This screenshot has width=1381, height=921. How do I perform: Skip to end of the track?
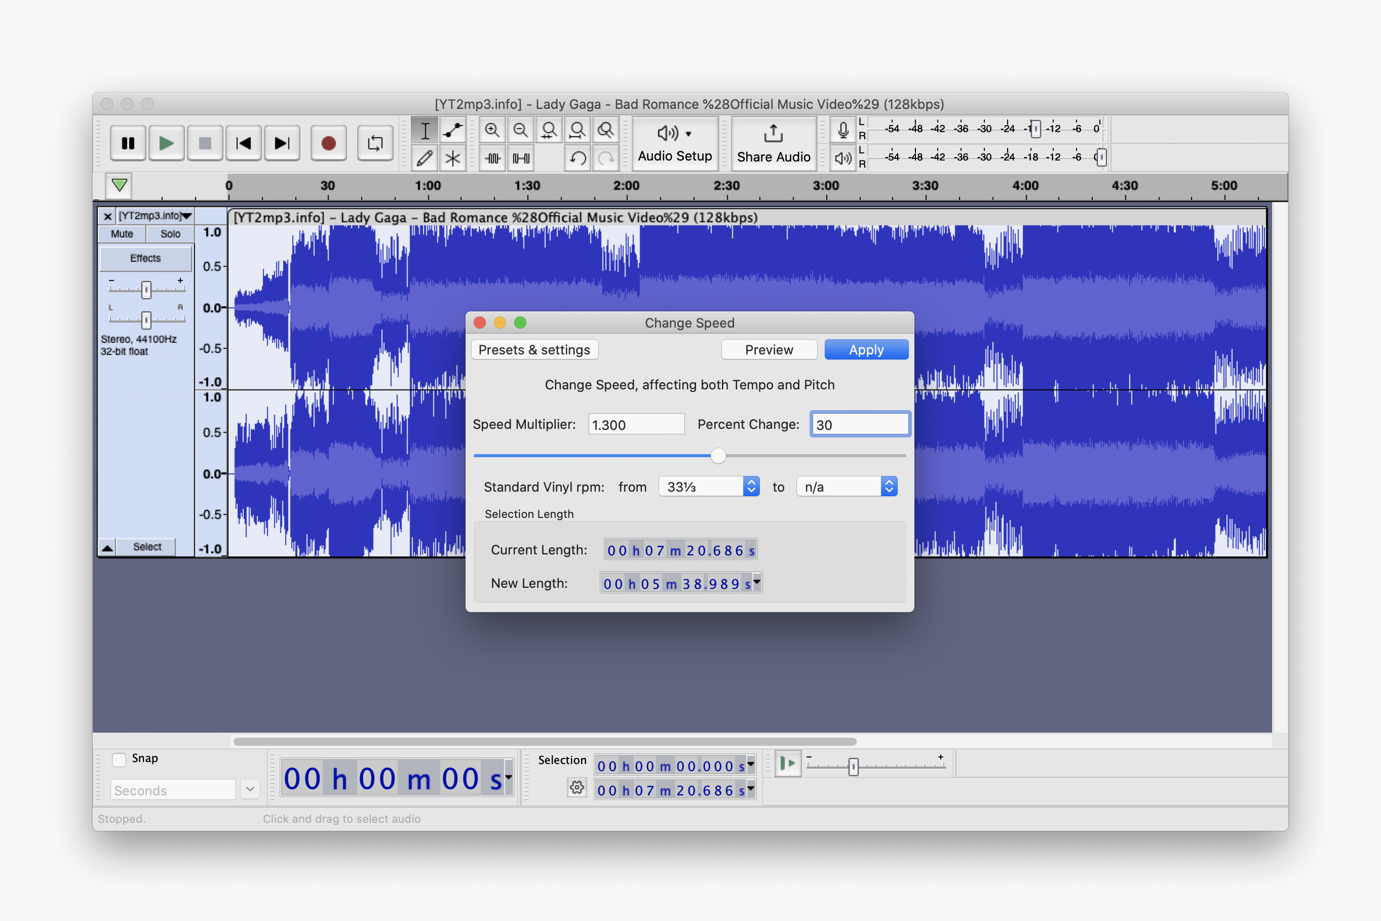pos(282,143)
